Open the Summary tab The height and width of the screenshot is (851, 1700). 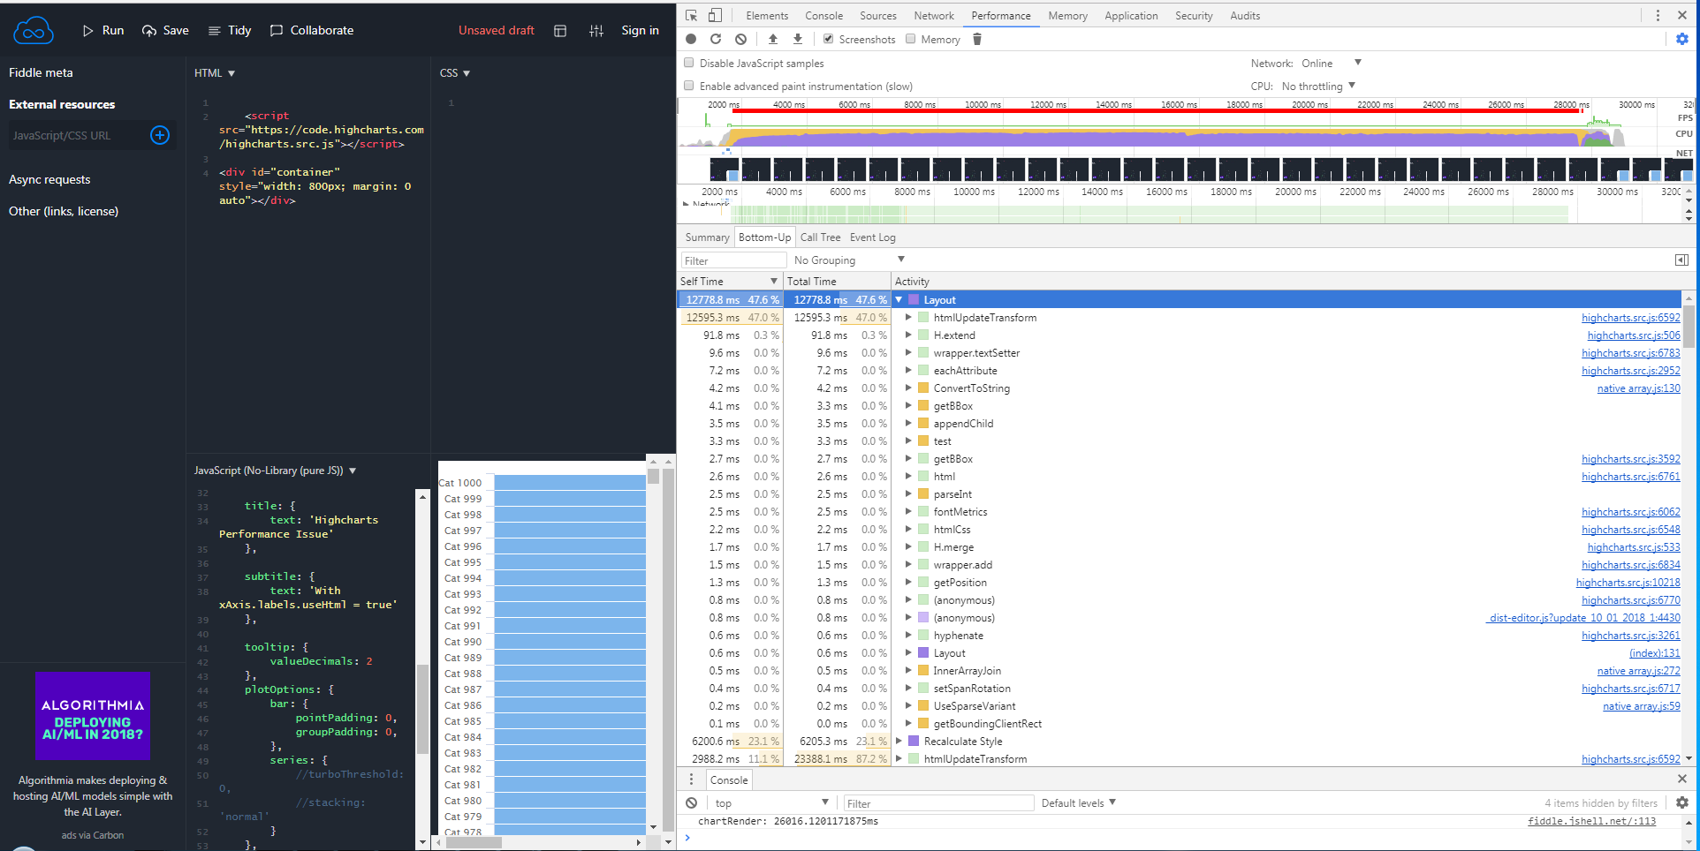[707, 237]
